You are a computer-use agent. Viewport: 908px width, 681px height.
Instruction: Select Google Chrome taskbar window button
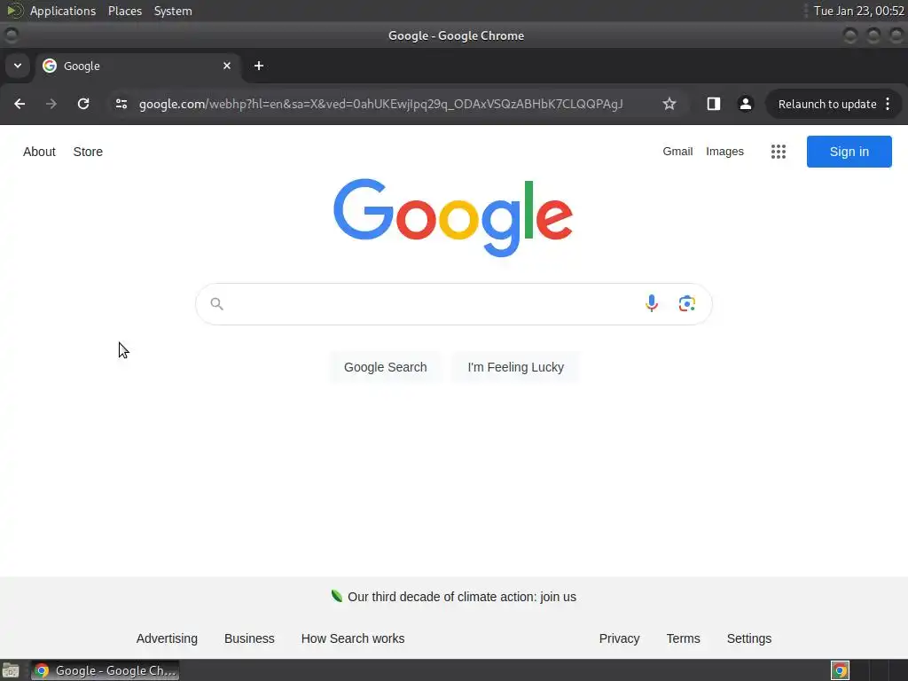pyautogui.click(x=106, y=670)
